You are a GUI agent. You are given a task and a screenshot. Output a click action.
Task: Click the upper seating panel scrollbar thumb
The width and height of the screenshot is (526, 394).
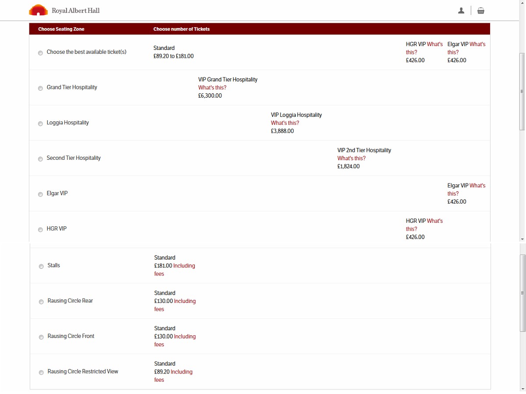[x=522, y=91]
